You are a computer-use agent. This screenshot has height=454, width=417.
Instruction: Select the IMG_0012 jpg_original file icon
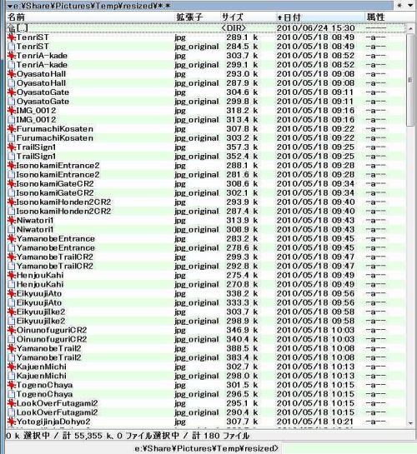12,120
